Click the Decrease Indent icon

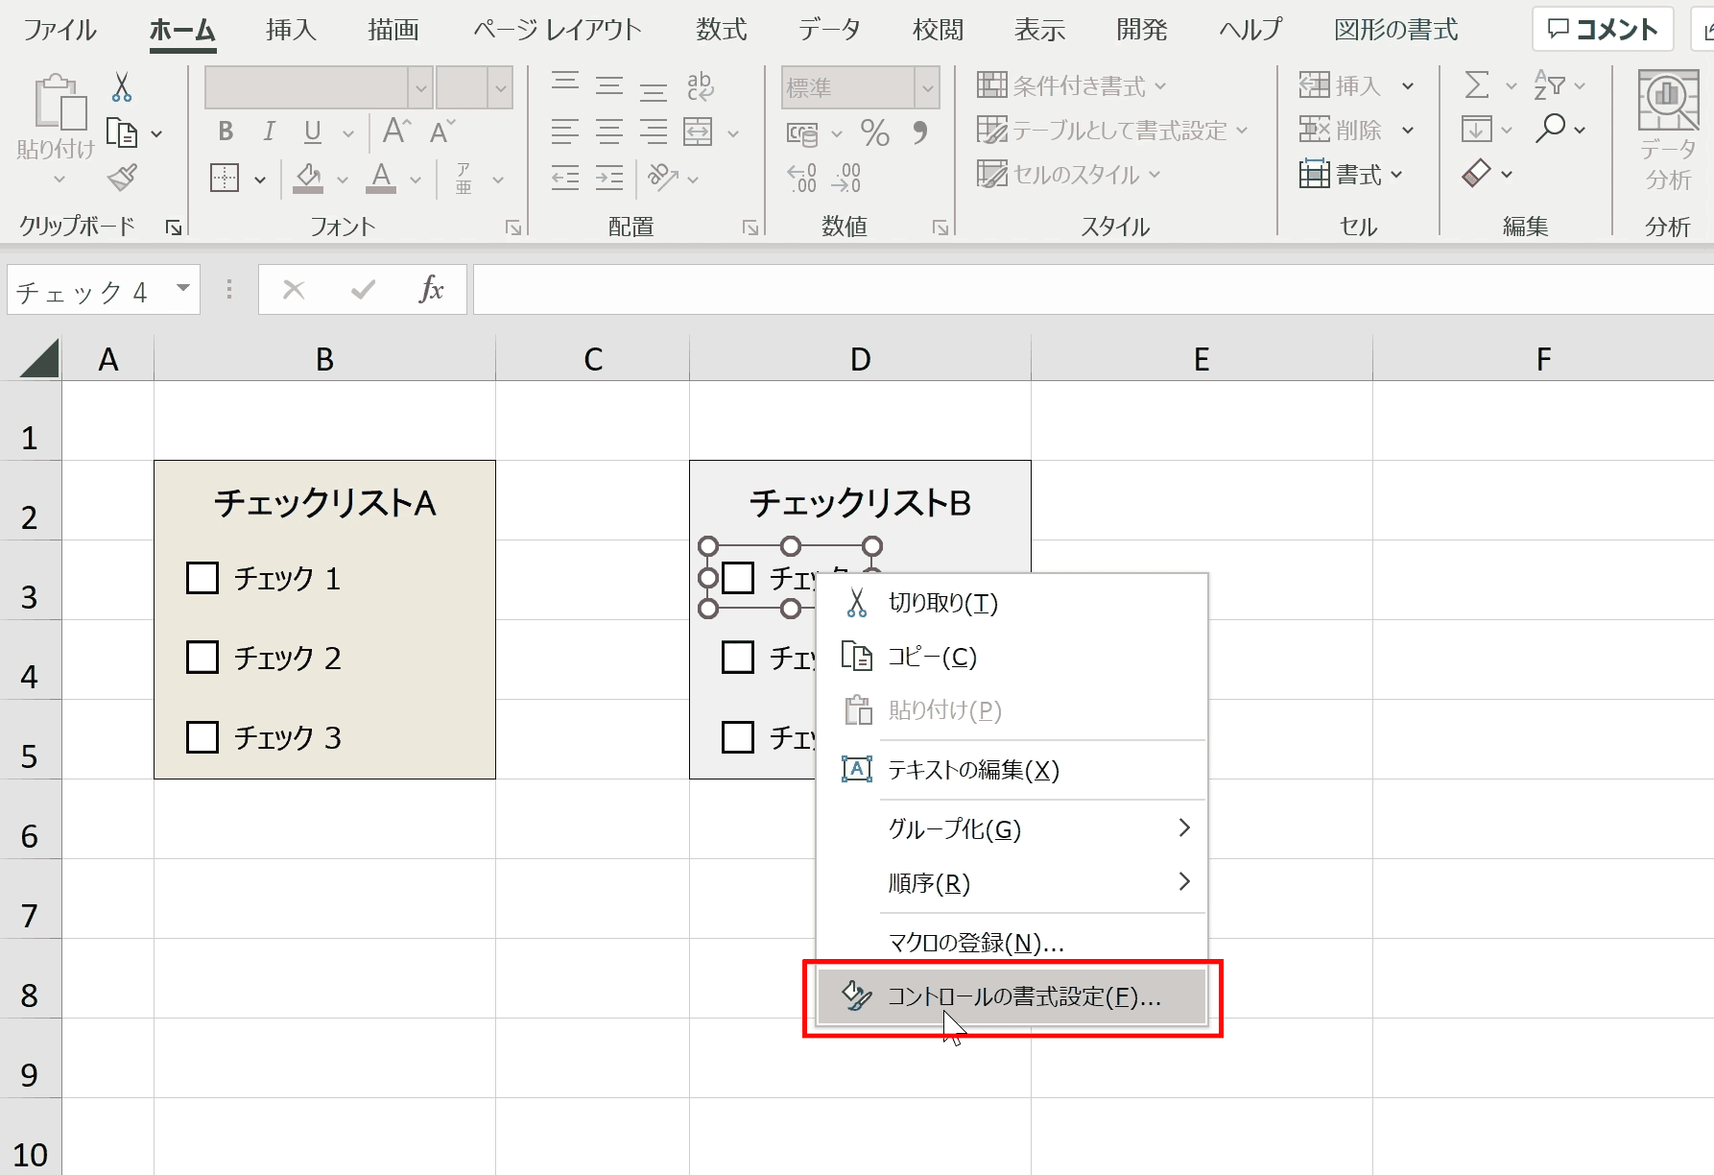(x=565, y=178)
